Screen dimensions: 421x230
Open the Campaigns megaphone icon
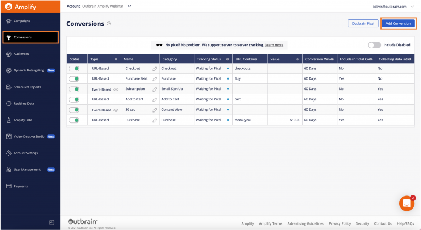[x=9, y=21]
